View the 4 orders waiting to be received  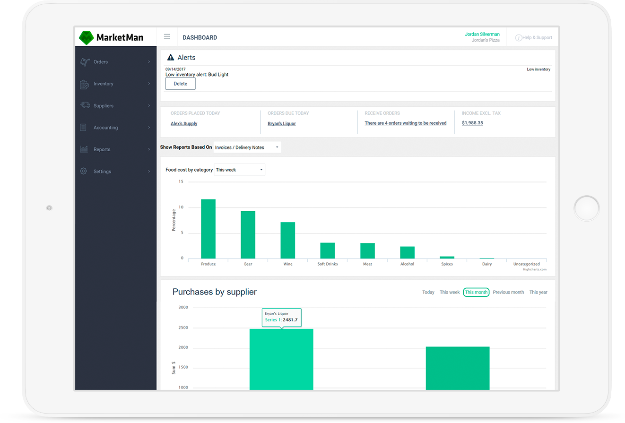tap(405, 122)
